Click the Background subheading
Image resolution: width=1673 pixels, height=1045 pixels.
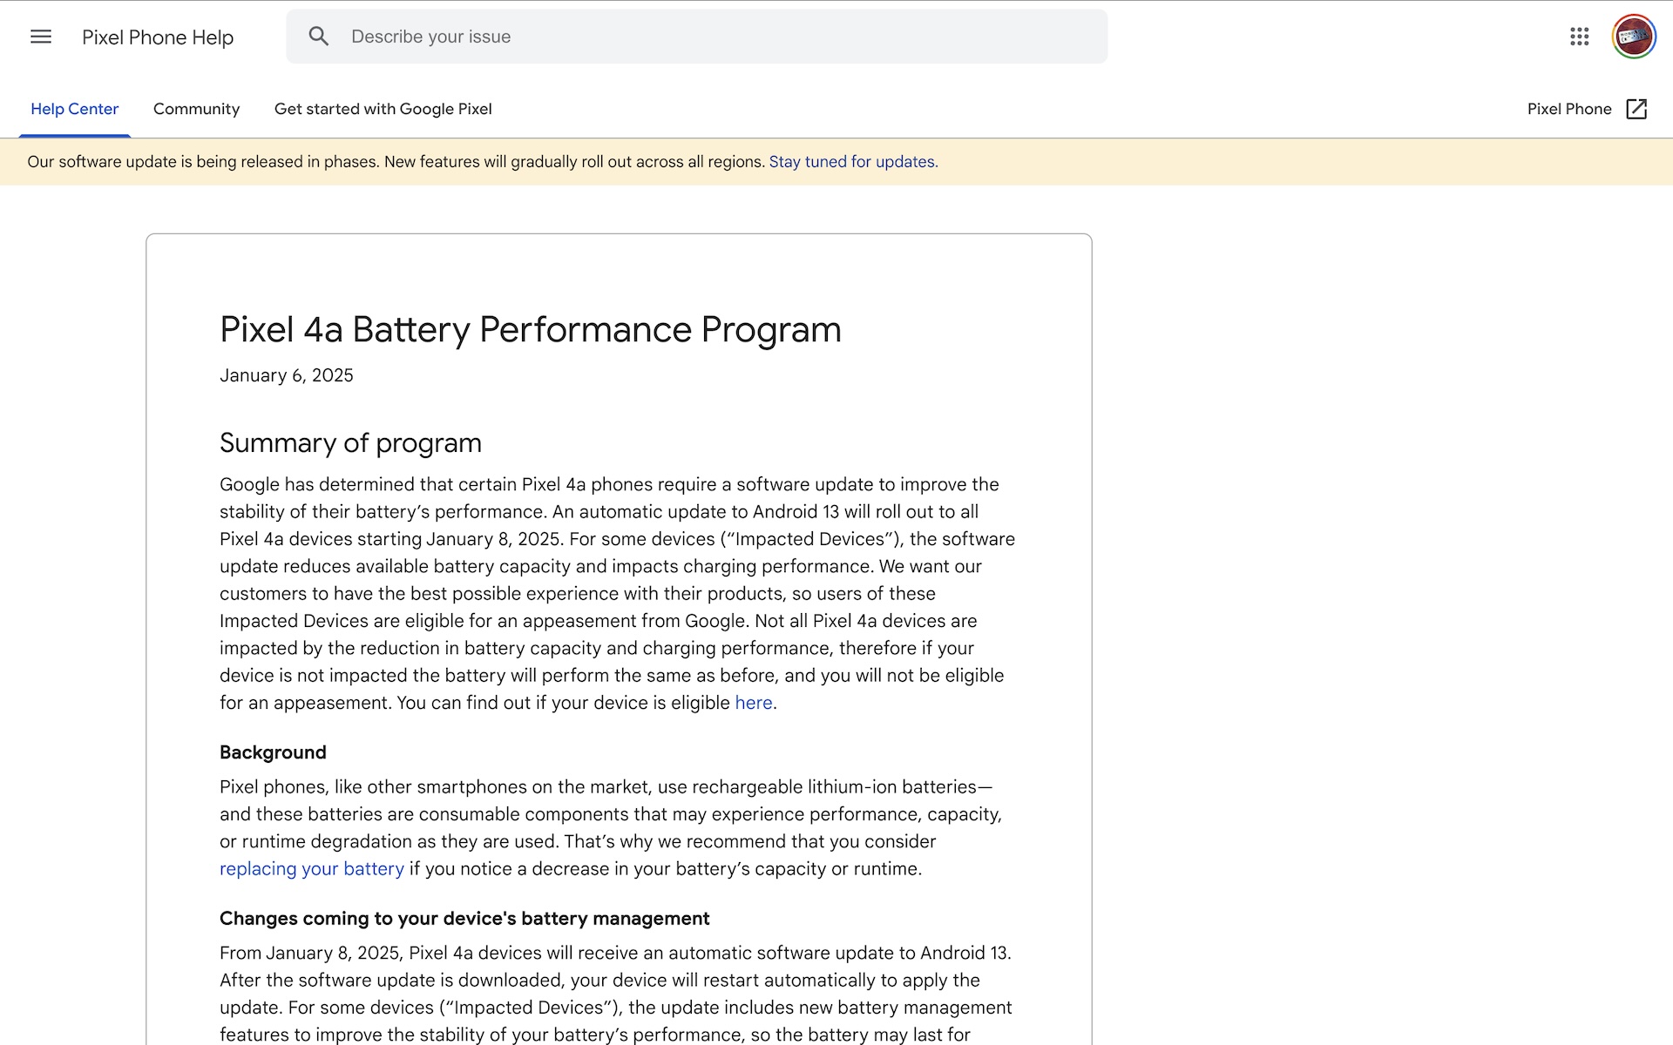click(273, 752)
